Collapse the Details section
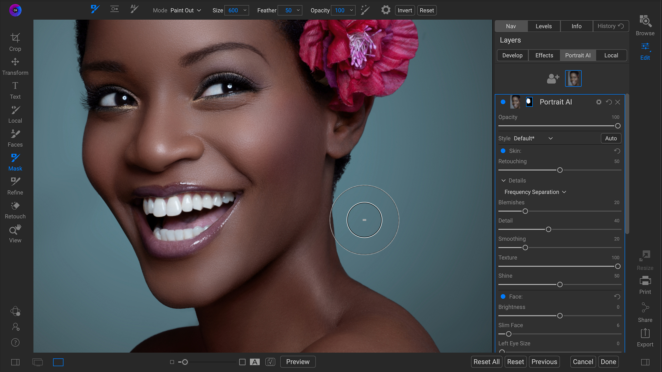 [503, 180]
